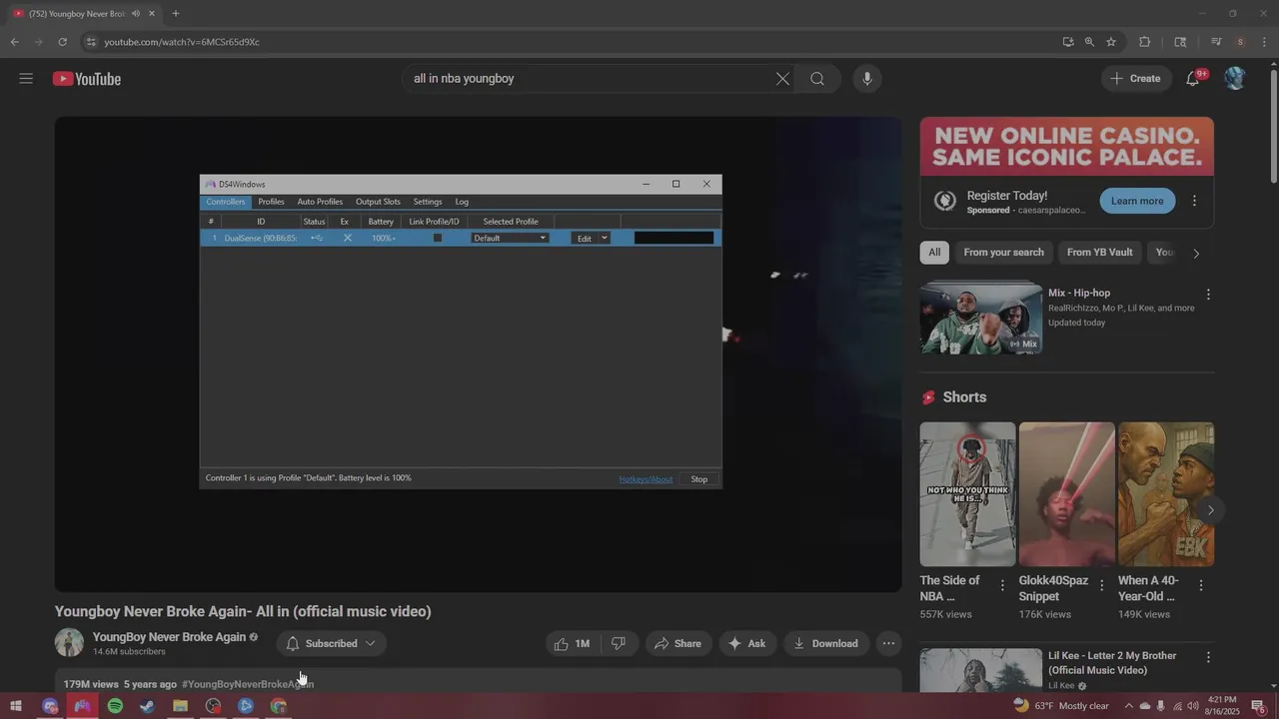The width and height of the screenshot is (1279, 719).
Task: Expand the Selected Profile dropdown showing Default
Action: (x=510, y=238)
